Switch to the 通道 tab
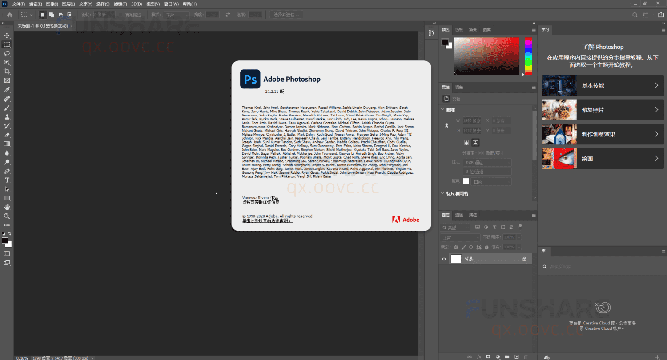This screenshot has width=667, height=360. [x=459, y=215]
